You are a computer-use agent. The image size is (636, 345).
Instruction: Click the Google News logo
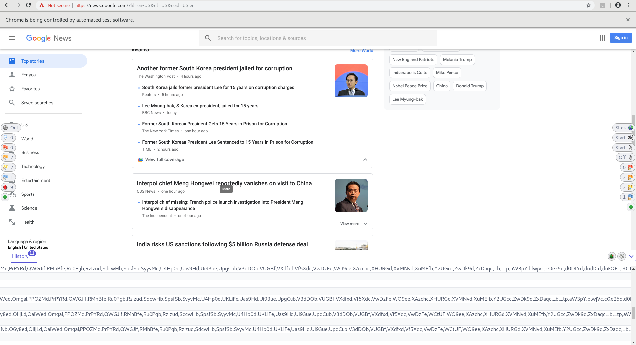[49, 38]
